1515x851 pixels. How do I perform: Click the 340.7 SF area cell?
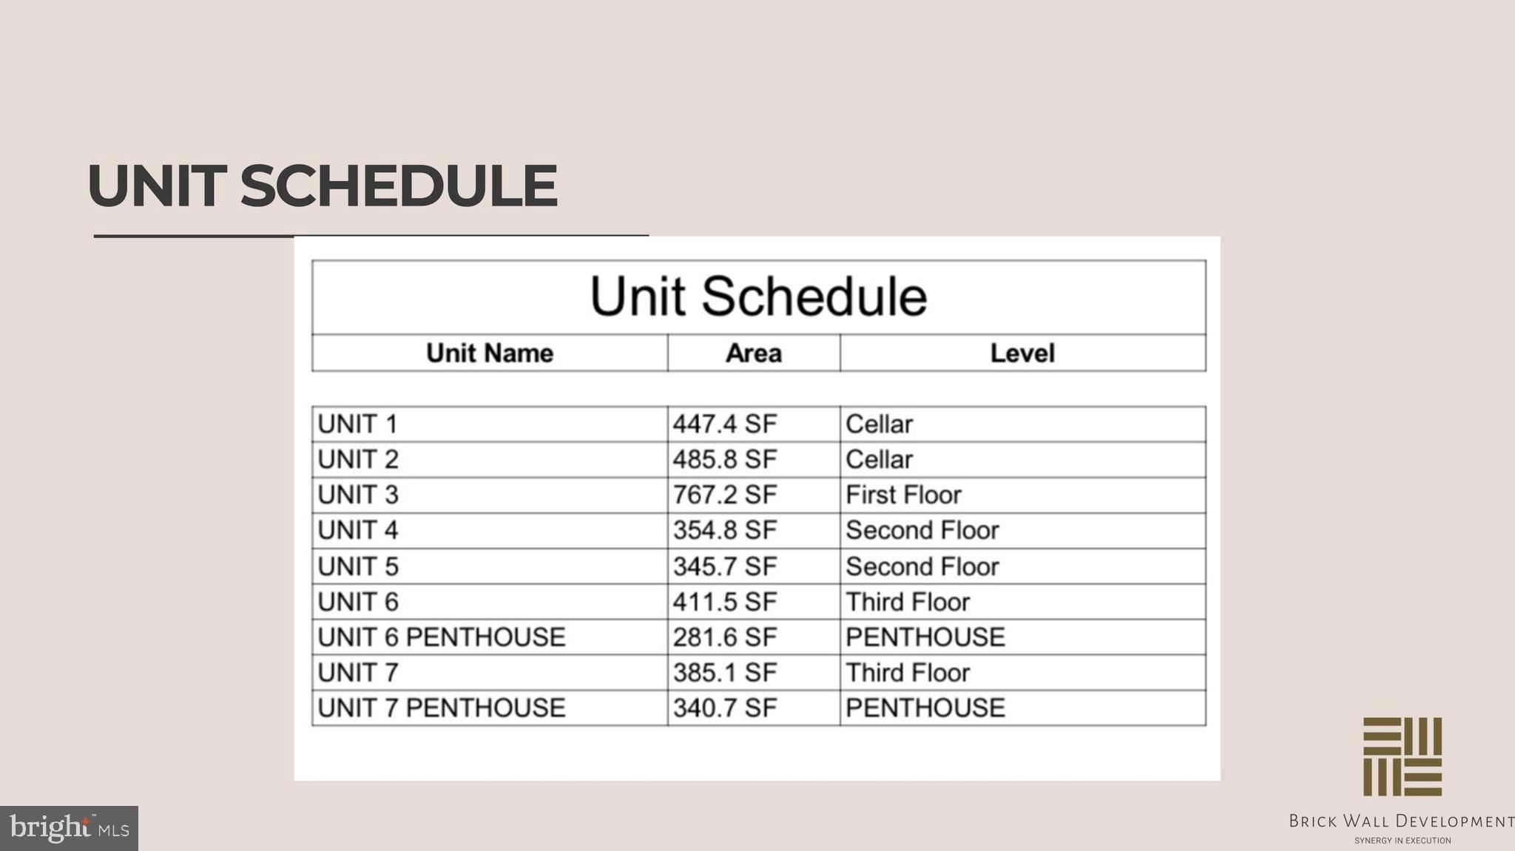(x=725, y=708)
